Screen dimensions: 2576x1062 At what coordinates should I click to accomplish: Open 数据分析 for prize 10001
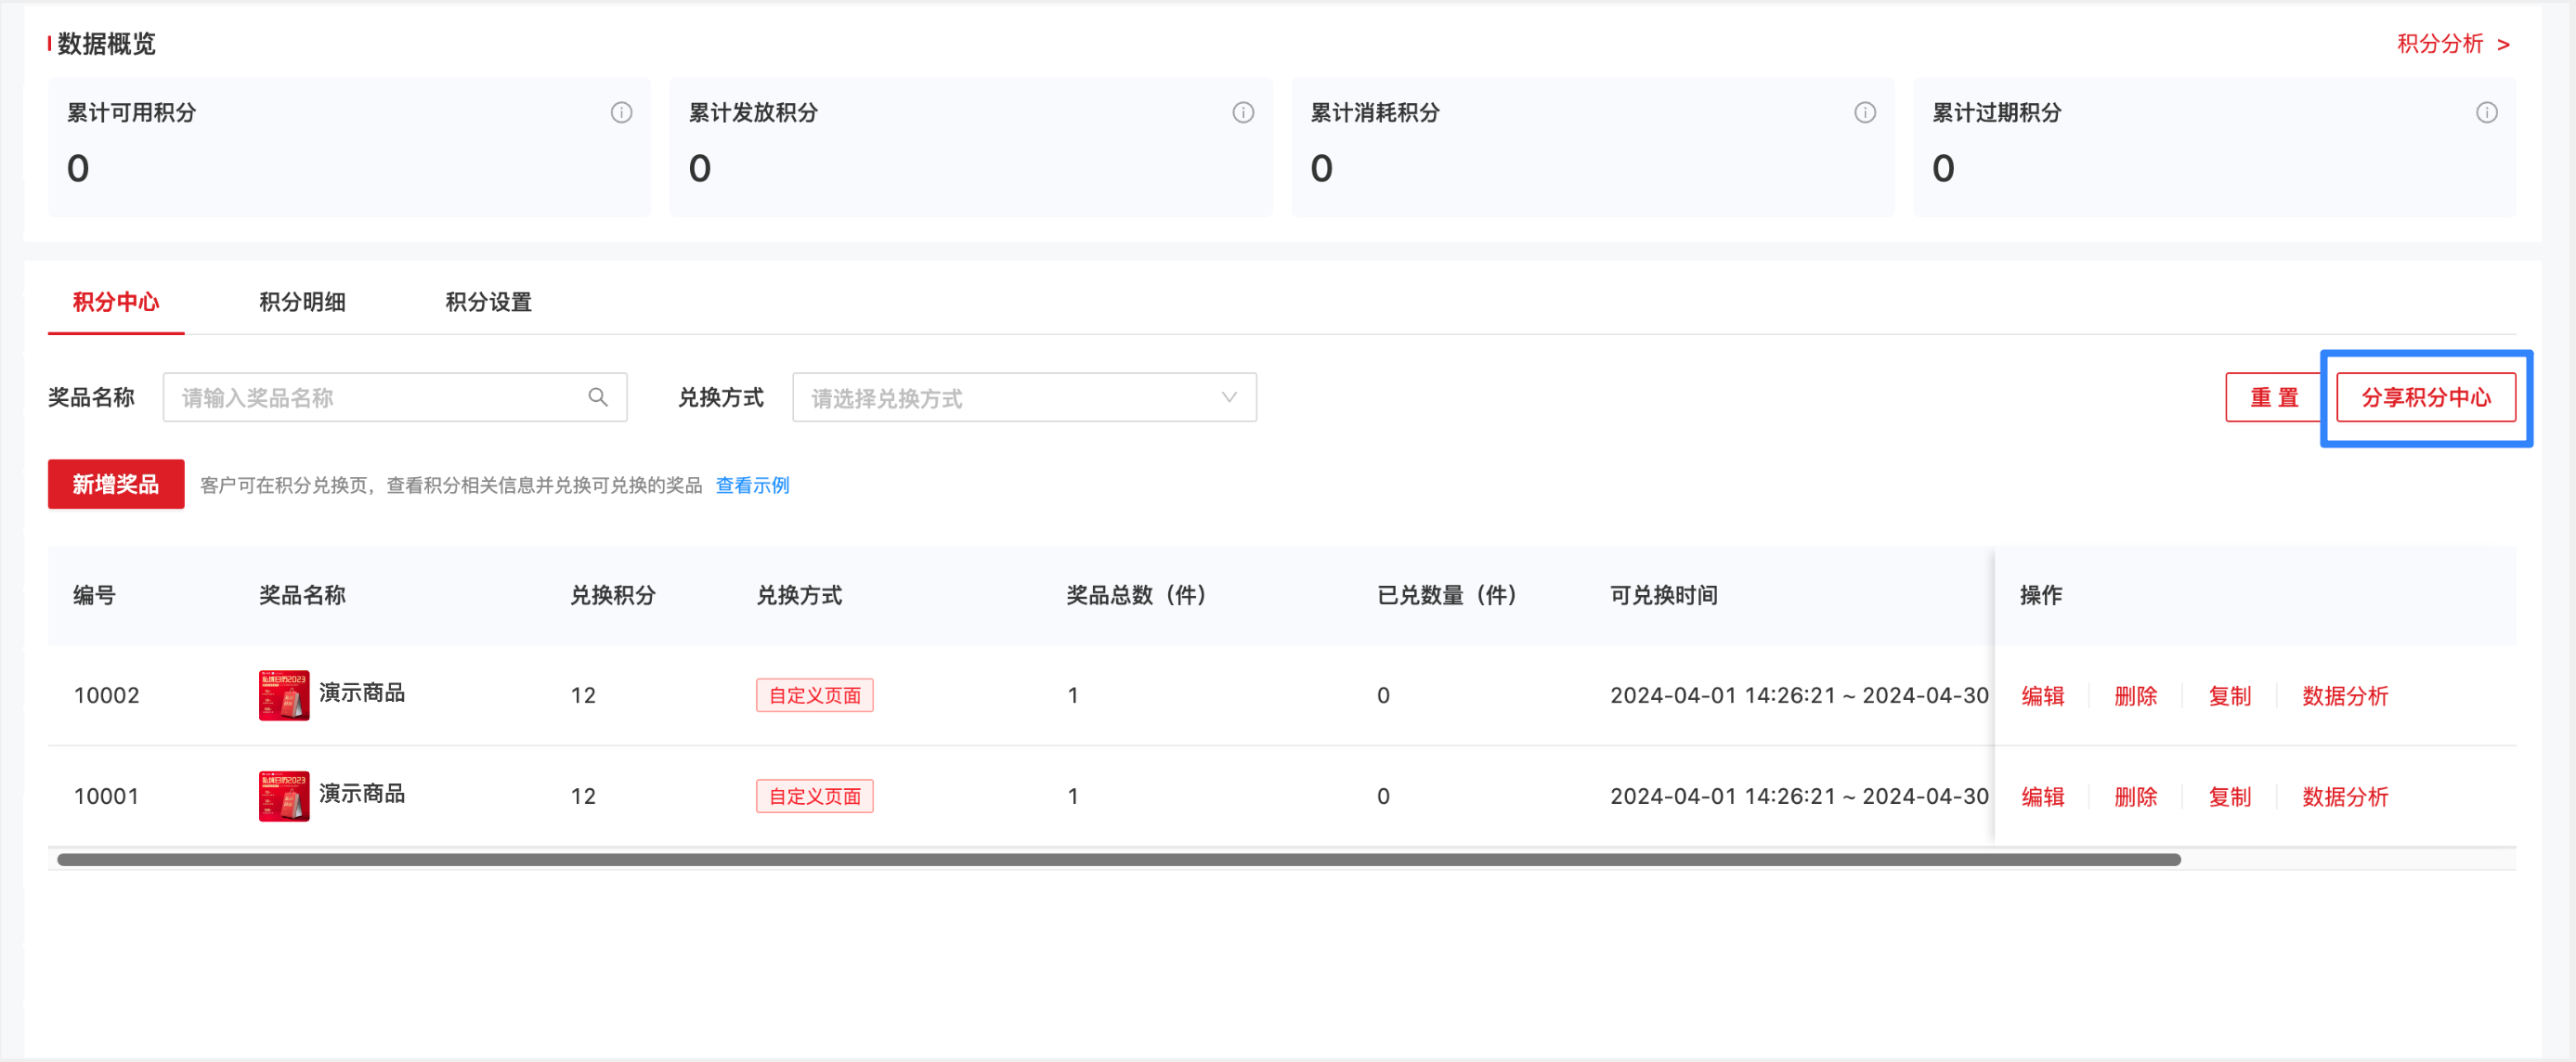point(2344,797)
